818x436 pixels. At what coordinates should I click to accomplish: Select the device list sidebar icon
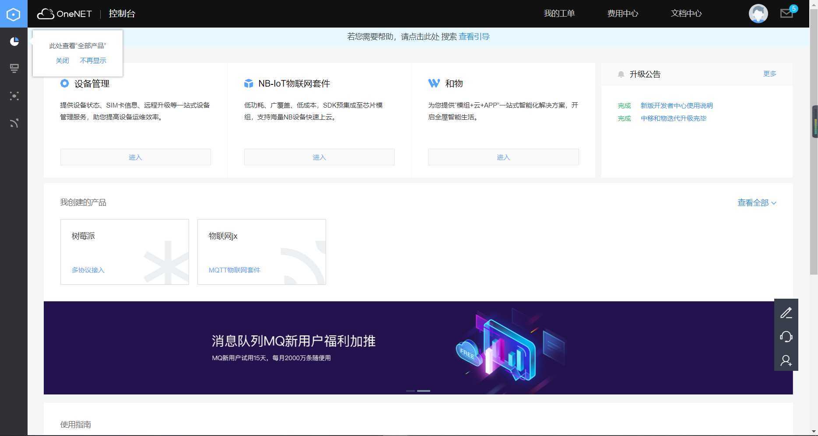pos(14,68)
